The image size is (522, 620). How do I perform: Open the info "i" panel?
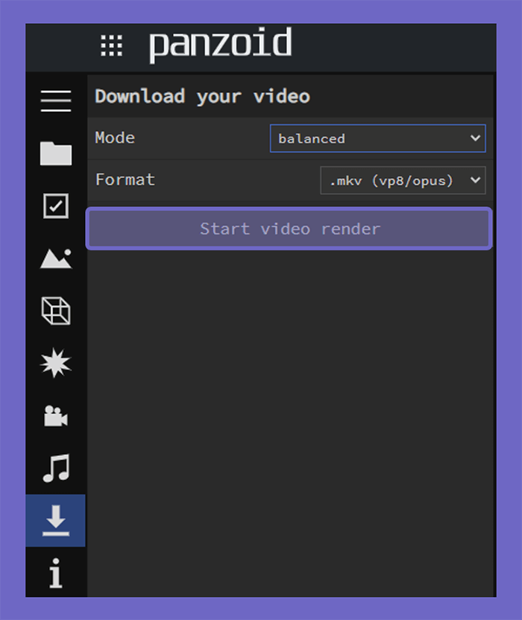[56, 573]
